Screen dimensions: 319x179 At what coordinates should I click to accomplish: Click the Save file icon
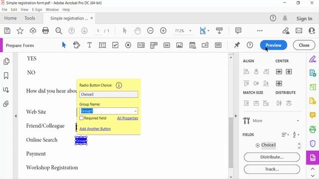(x=7, y=31)
